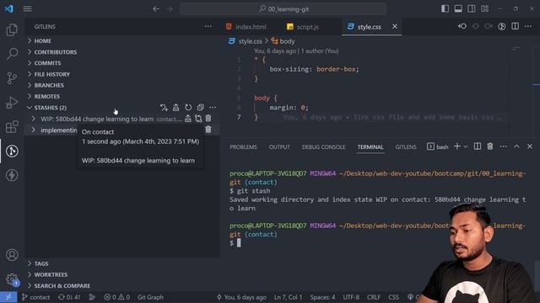Open the Accounts menu icon
This screenshot has height=303, width=540.
coord(12,255)
